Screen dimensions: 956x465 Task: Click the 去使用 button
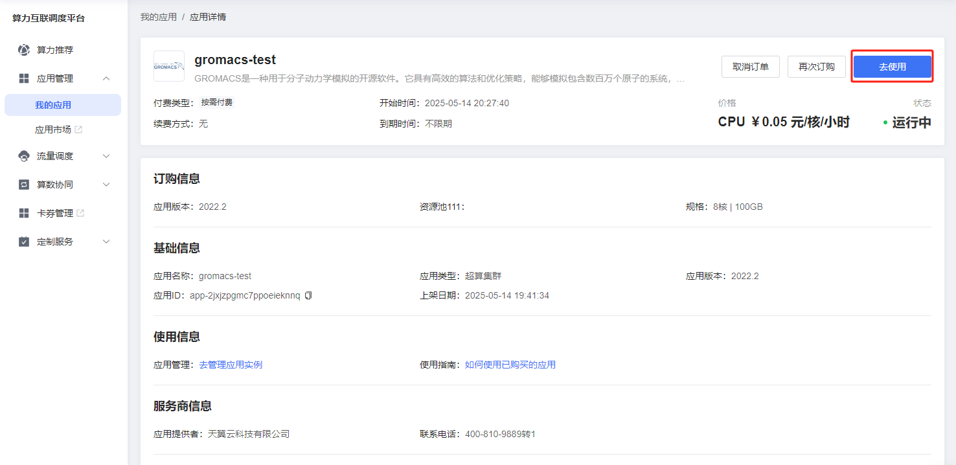892,67
